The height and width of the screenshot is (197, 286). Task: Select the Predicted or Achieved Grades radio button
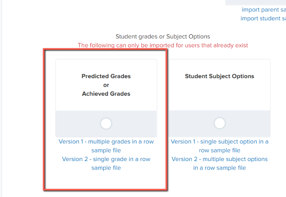pyautogui.click(x=106, y=124)
